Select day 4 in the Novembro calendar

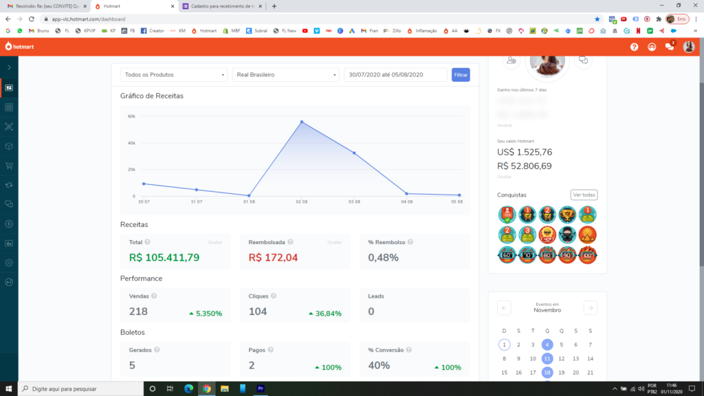pyautogui.click(x=547, y=345)
